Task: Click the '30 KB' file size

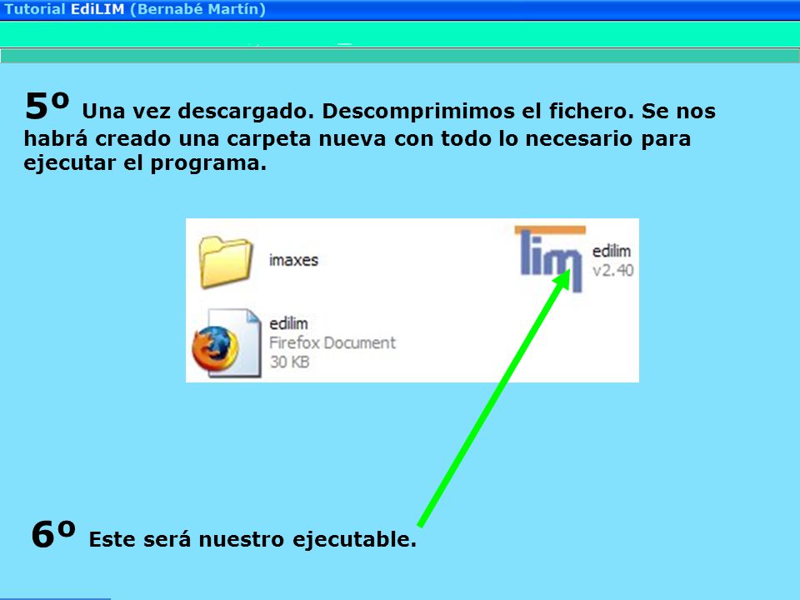Action: 289,362
